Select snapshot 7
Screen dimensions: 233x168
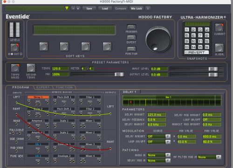pyautogui.click(x=200, y=35)
